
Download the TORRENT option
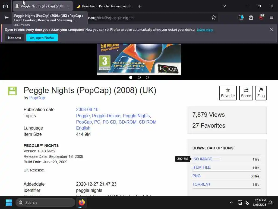click(201, 185)
